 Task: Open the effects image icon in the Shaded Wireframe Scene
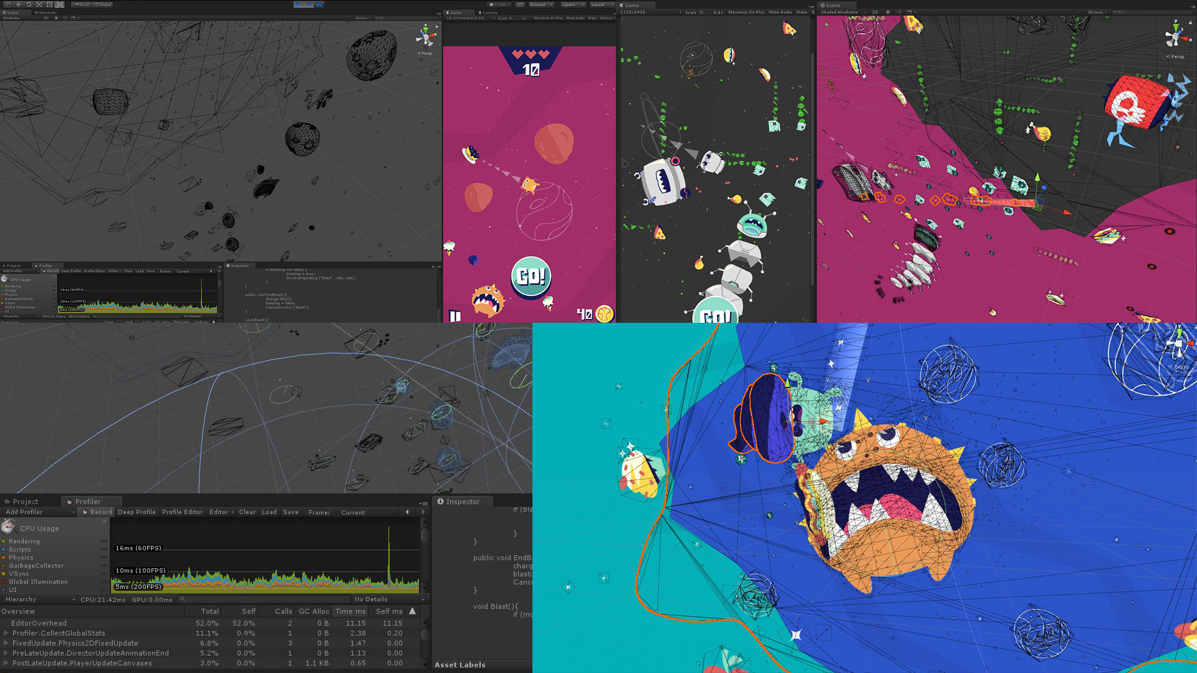909,12
